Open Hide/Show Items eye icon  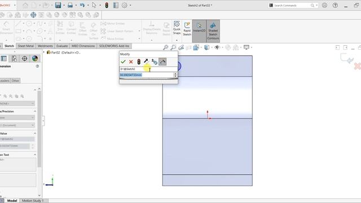click(217, 47)
